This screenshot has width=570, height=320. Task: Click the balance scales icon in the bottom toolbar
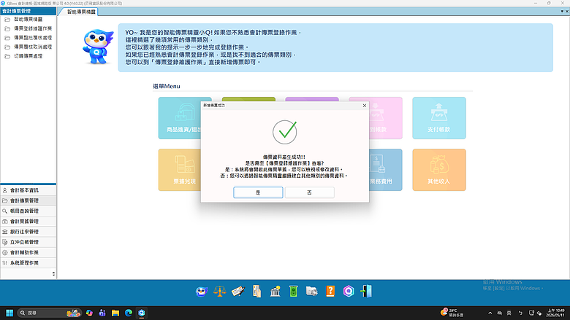pyautogui.click(x=219, y=292)
